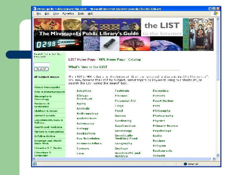Click the Windows flag logo in menu bar

216,14
